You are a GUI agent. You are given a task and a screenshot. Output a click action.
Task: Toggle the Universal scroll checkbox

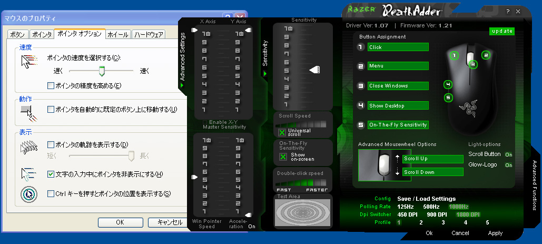pos(282,132)
